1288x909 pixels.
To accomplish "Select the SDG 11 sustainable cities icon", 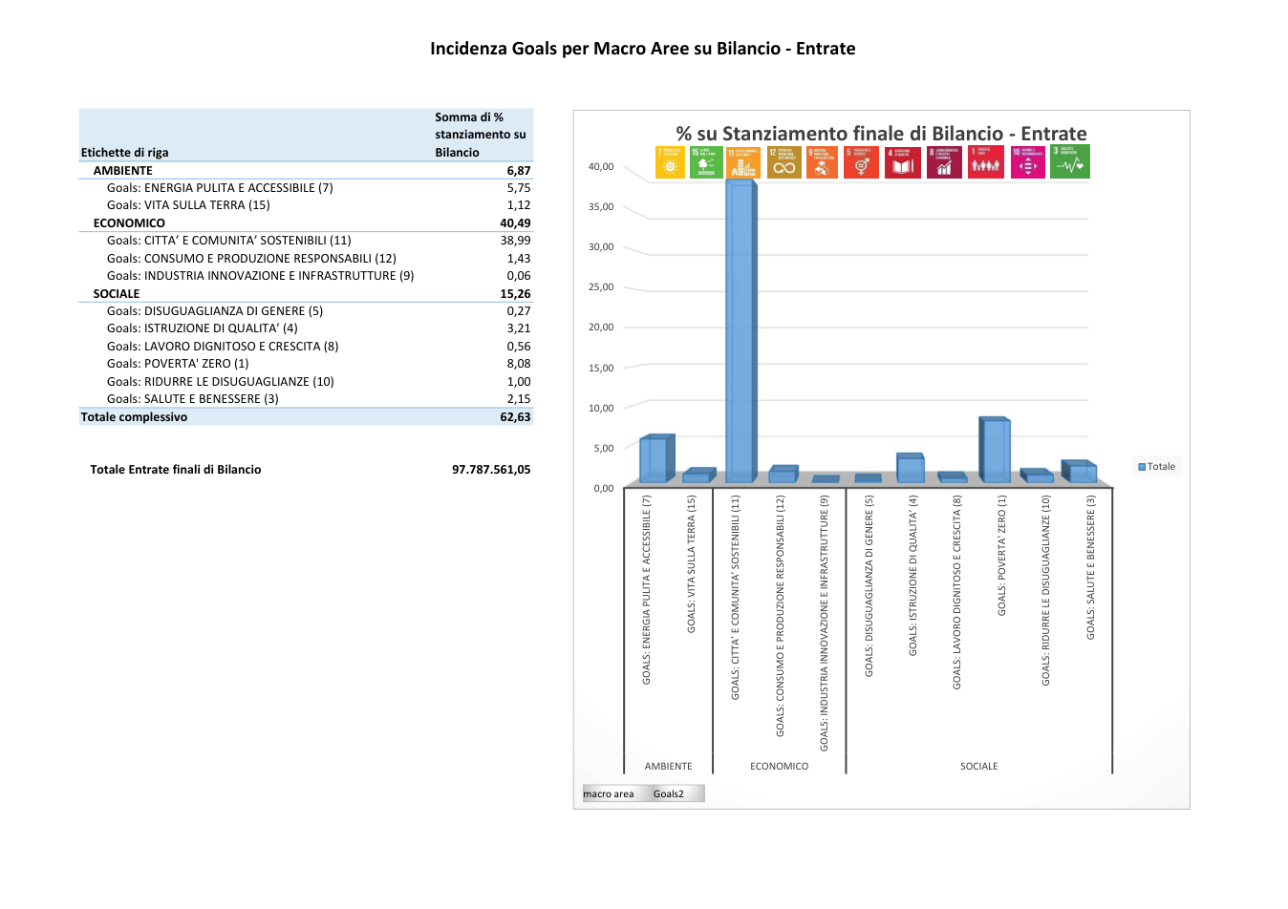I will tap(743, 162).
